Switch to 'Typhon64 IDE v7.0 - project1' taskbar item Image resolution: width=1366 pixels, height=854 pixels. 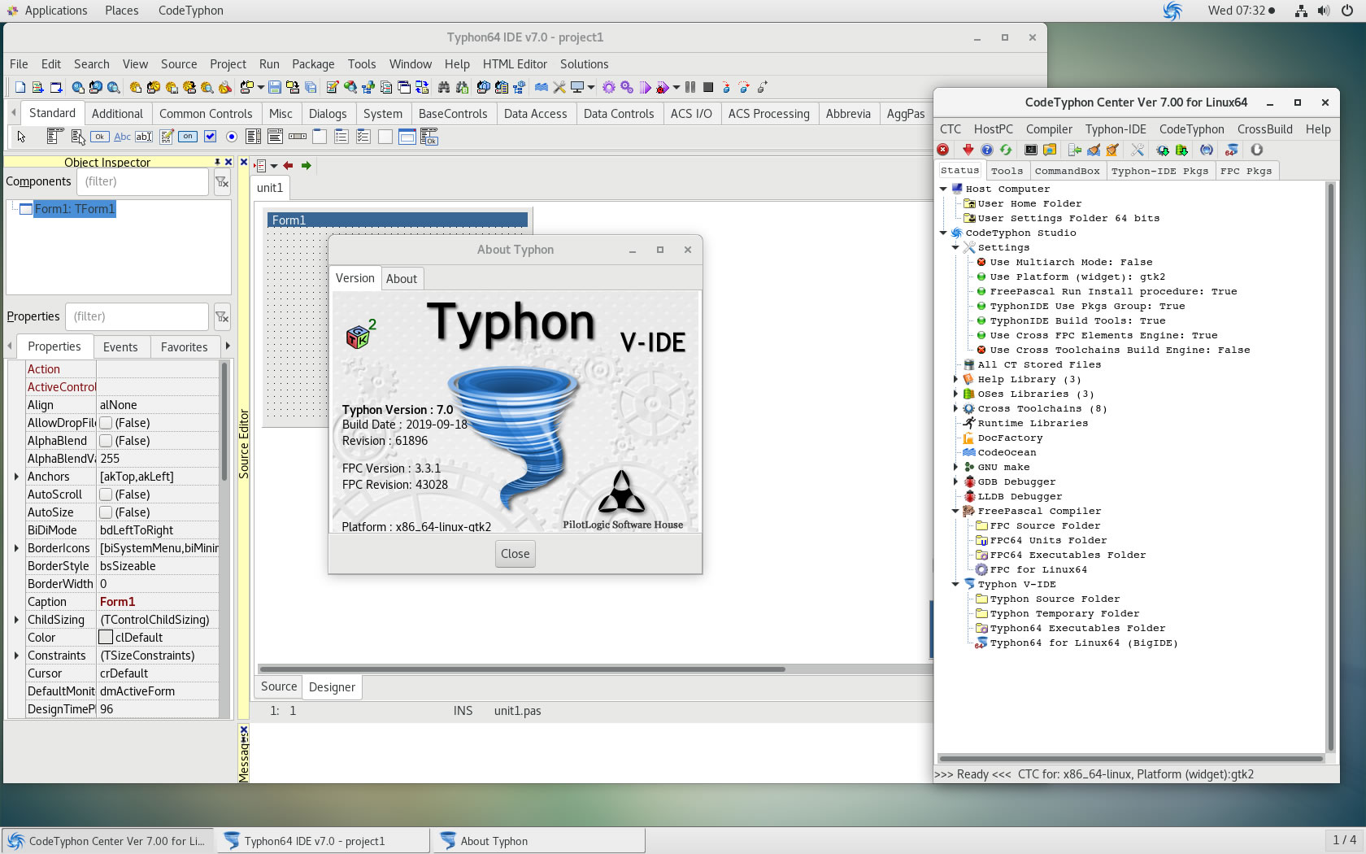click(x=323, y=841)
